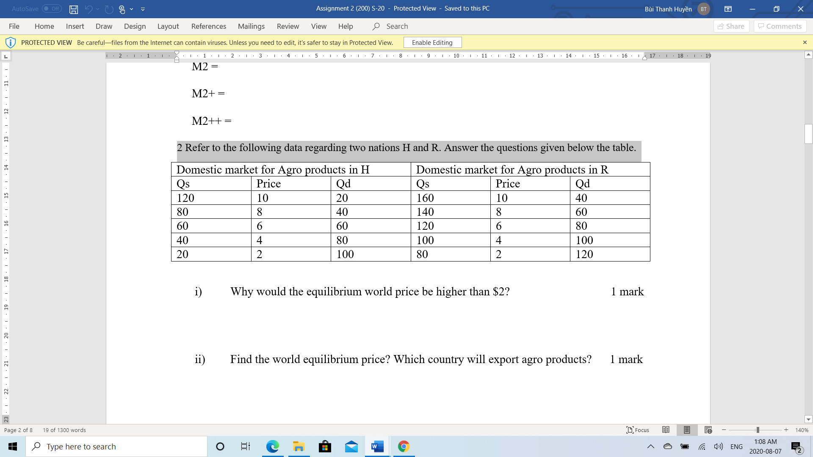This screenshot has height=457, width=813.
Task: Click the word count in status bar
Action: (64, 430)
